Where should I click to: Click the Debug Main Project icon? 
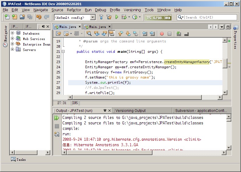[124, 17]
